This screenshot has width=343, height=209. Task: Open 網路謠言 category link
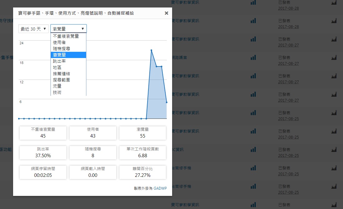[180, 58]
